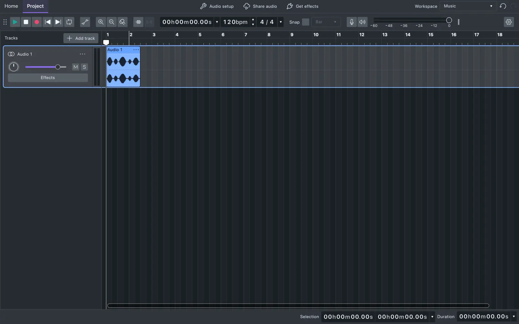Select the Project tab
This screenshot has width=519, height=324.
pos(35,6)
